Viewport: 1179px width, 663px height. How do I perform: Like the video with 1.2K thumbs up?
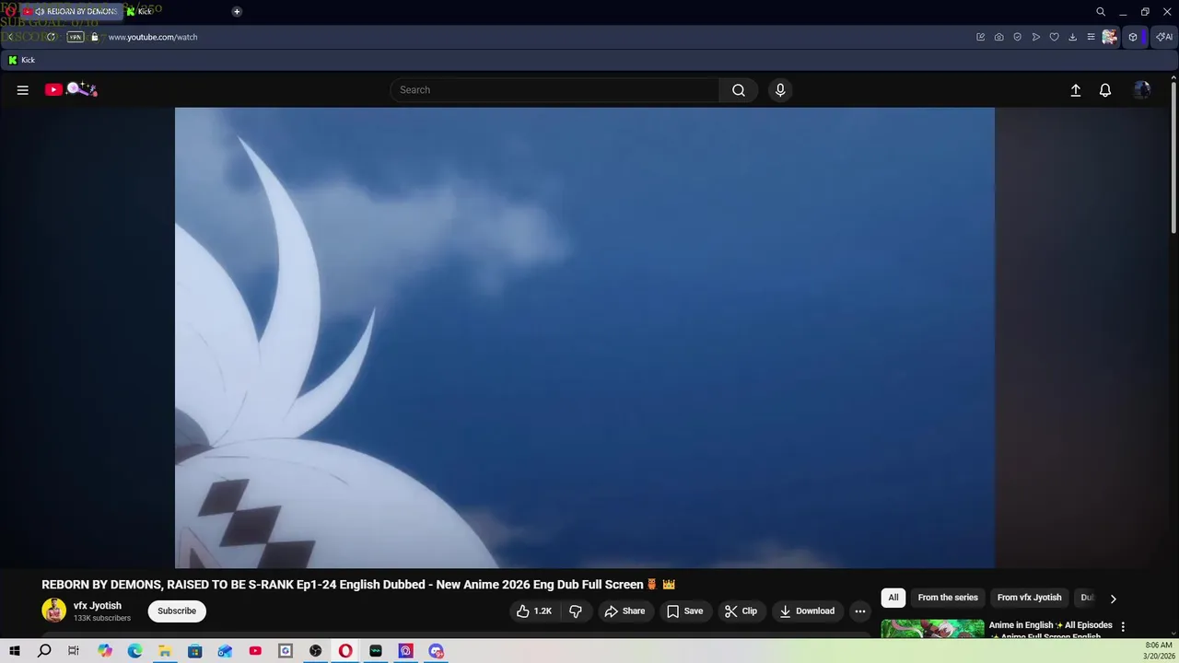coord(534,611)
